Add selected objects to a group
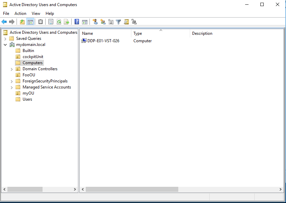The height and width of the screenshot is (203, 286). click(134, 22)
